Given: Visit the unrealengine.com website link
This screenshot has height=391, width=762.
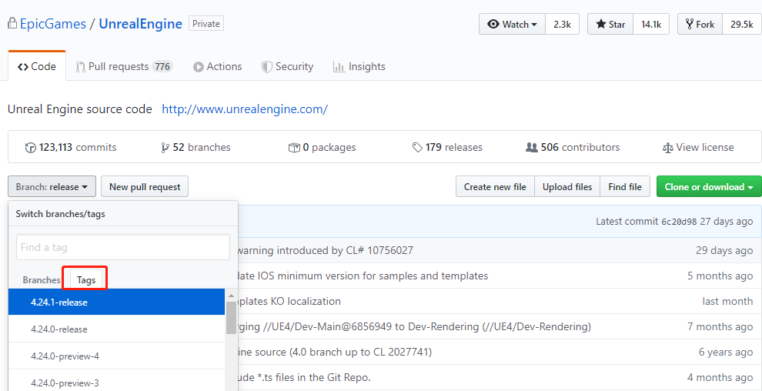Looking at the screenshot, I should [x=245, y=109].
